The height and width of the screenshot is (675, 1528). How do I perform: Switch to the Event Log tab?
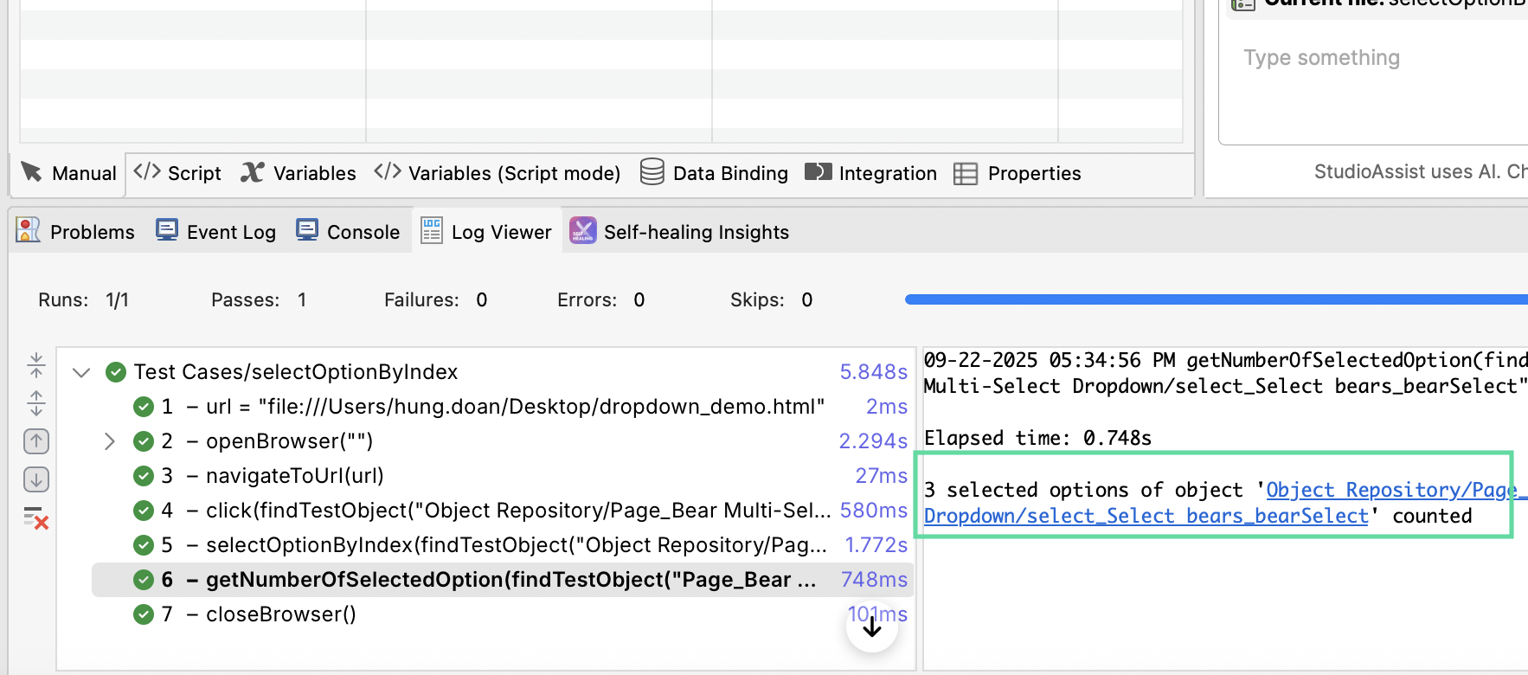tap(216, 232)
